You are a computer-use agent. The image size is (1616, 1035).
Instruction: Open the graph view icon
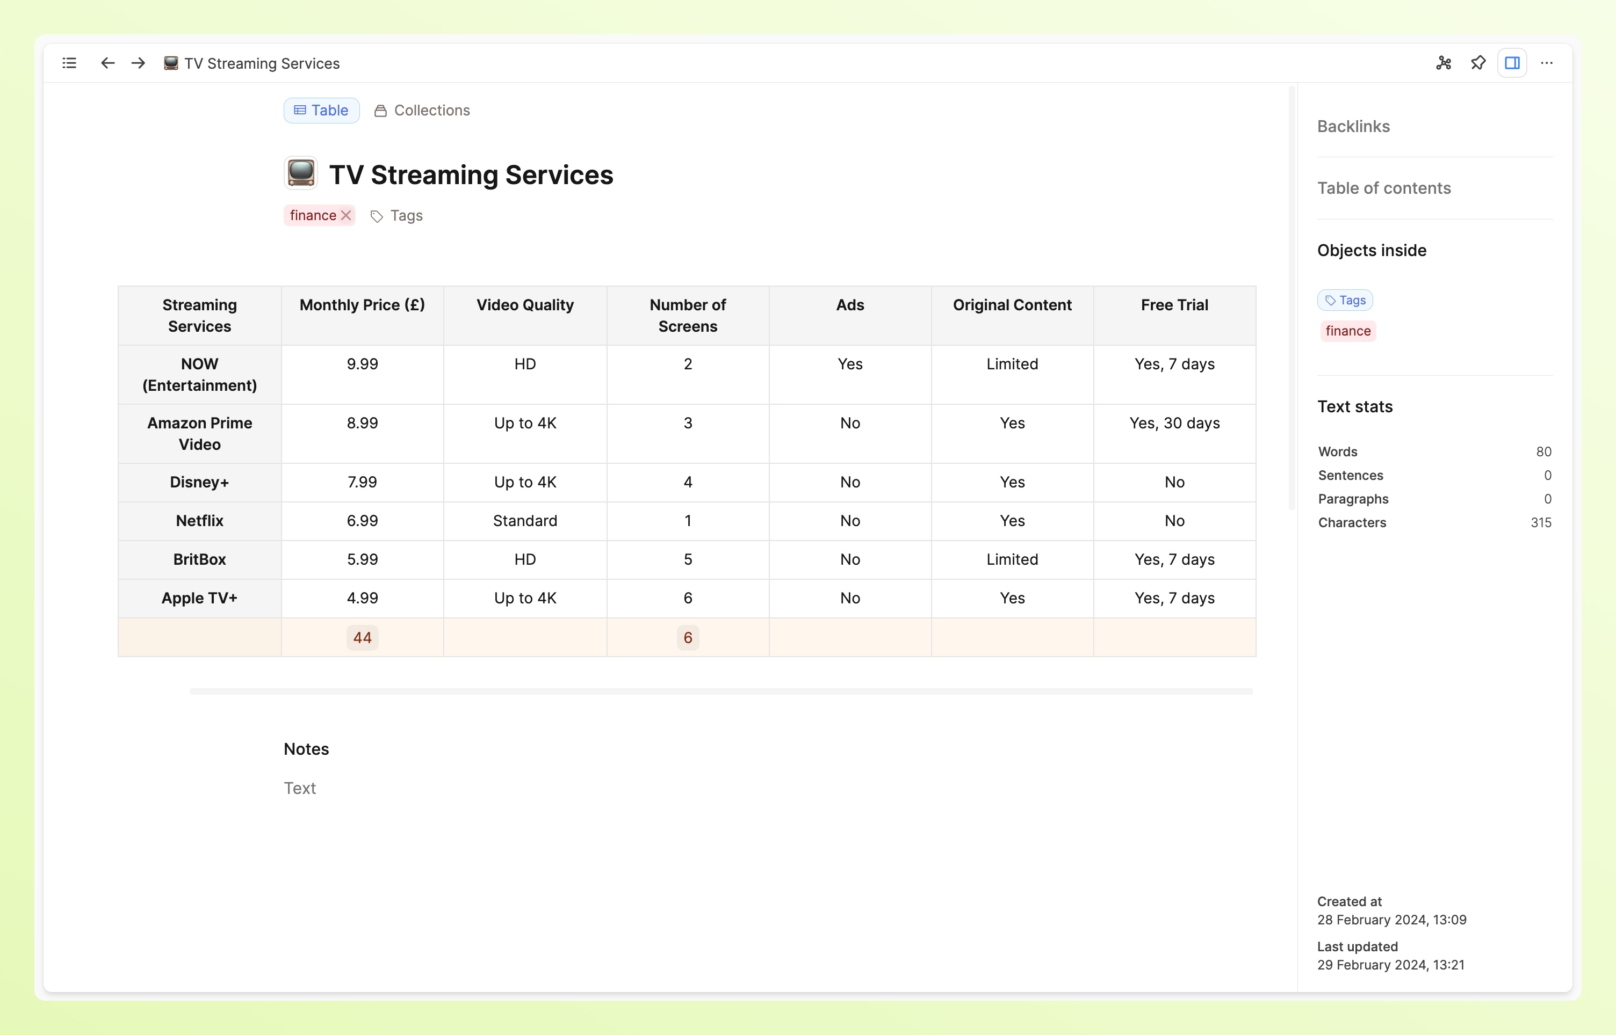[x=1443, y=63]
